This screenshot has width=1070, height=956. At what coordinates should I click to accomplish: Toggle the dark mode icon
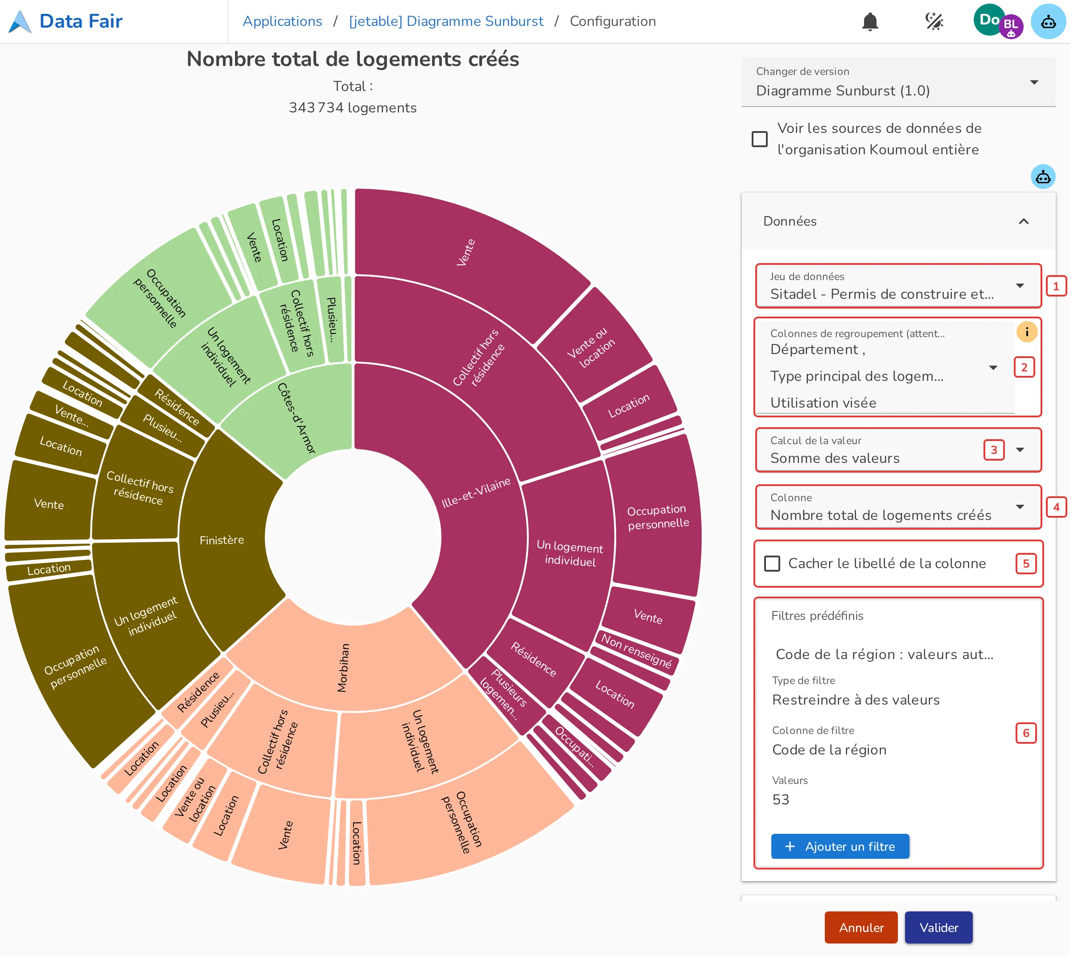click(934, 21)
